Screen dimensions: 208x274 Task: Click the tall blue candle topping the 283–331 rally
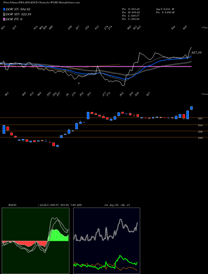88,115
